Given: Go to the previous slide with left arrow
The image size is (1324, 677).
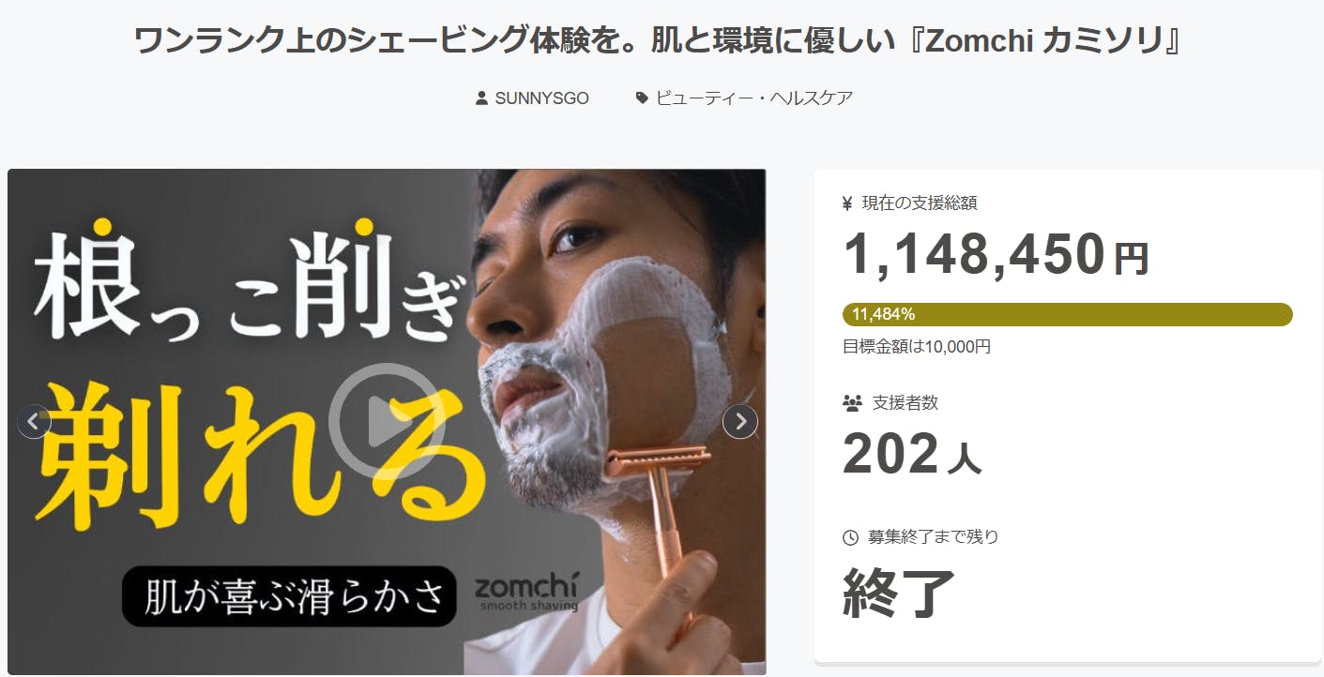Looking at the screenshot, I should click(x=34, y=421).
